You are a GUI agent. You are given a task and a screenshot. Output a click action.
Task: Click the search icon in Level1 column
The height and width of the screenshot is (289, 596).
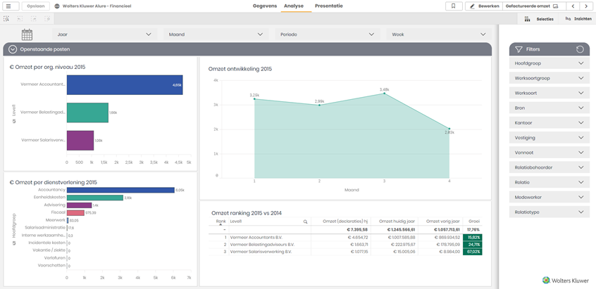[305, 221]
